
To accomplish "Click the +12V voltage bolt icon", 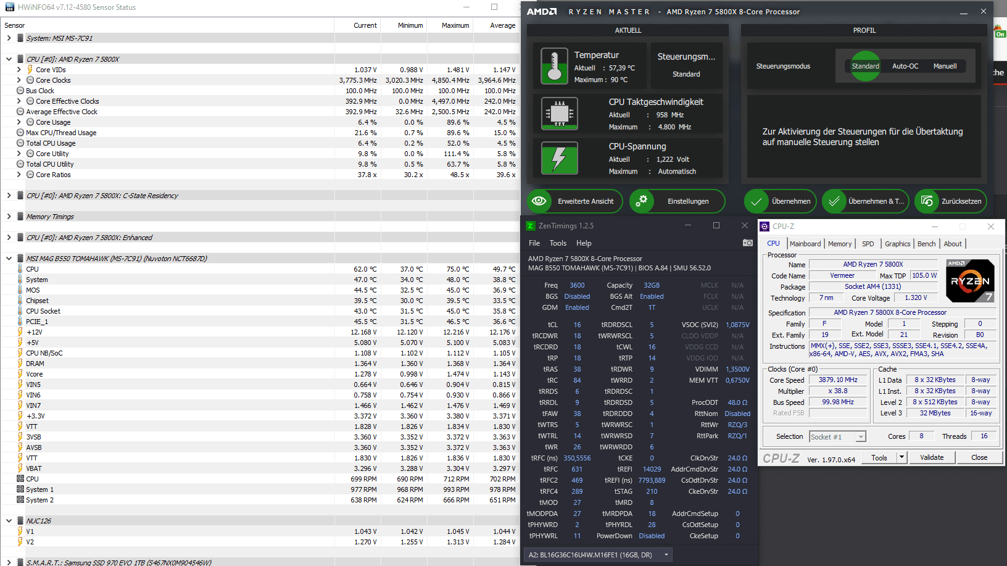I will (20, 332).
